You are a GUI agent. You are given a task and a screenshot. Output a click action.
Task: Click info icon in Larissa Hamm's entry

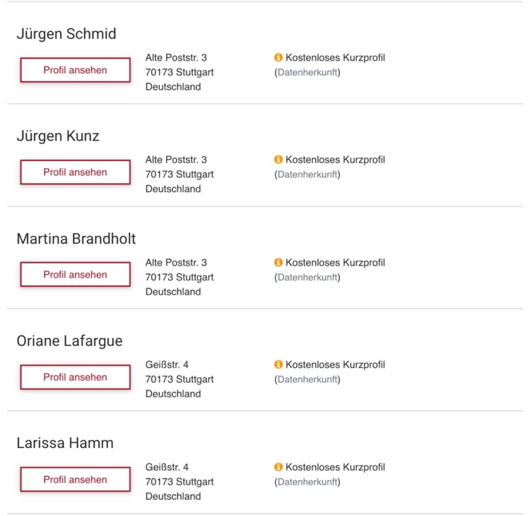click(x=278, y=467)
